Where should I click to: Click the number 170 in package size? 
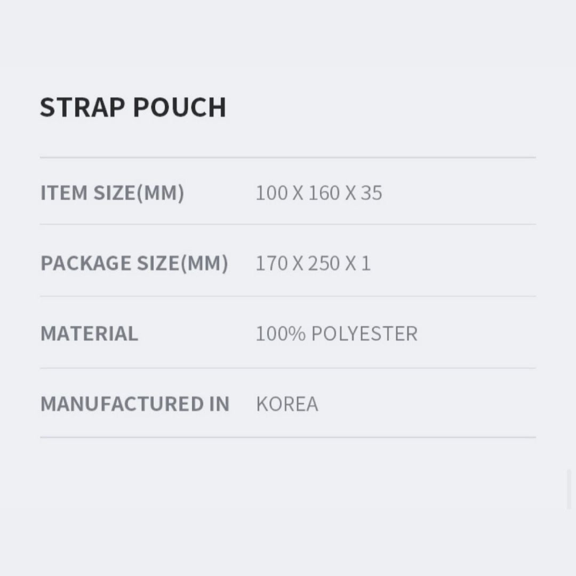point(271,263)
